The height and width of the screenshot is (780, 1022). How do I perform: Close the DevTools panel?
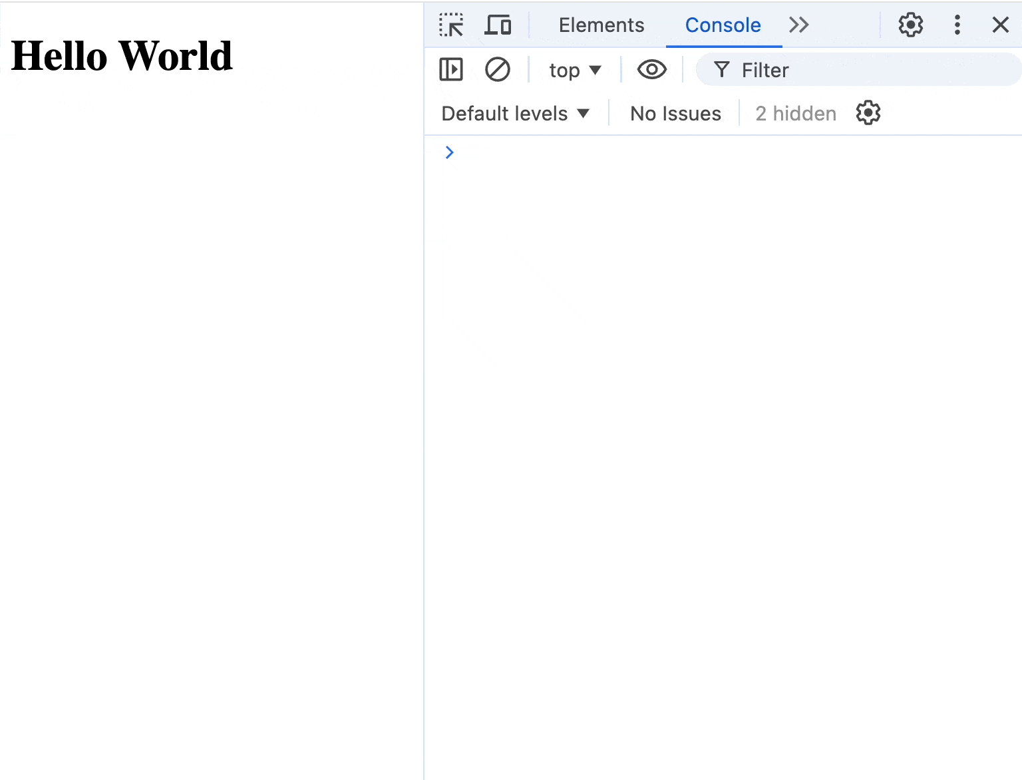click(x=1000, y=25)
